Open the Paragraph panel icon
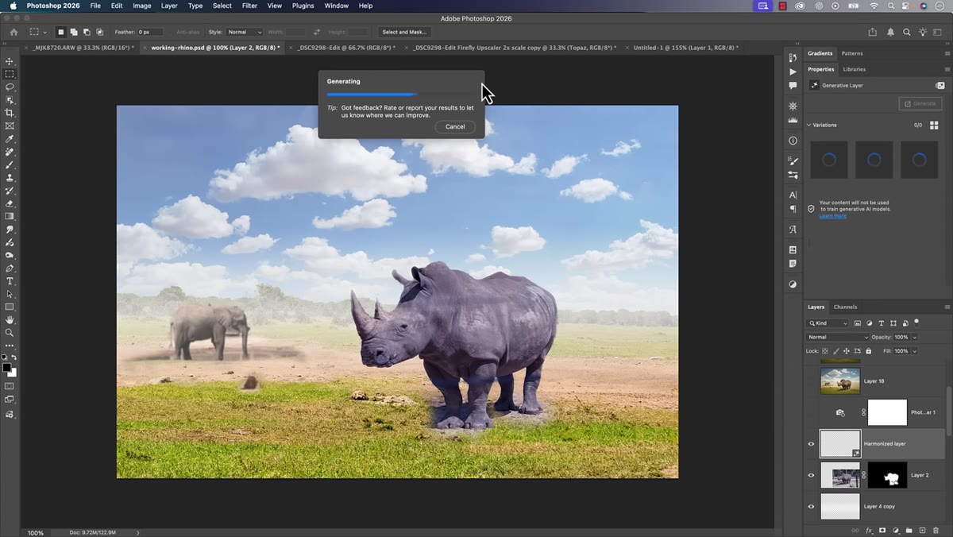The width and height of the screenshot is (953, 537). pyautogui.click(x=793, y=210)
